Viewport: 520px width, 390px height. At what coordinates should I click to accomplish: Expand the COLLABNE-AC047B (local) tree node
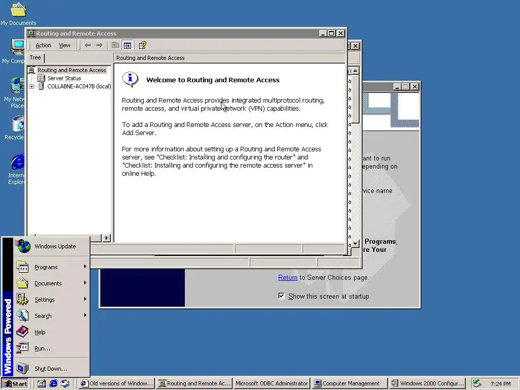pyautogui.click(x=32, y=86)
